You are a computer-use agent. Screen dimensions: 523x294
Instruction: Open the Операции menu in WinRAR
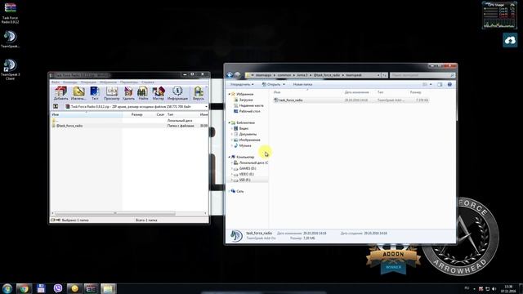click(88, 82)
